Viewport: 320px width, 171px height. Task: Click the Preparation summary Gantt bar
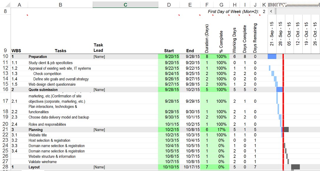pyautogui.click(x=272, y=57)
